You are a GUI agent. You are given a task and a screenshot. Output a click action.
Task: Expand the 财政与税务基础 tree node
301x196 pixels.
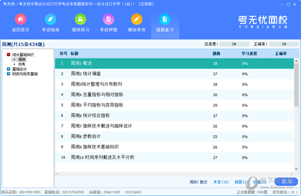[9, 74]
